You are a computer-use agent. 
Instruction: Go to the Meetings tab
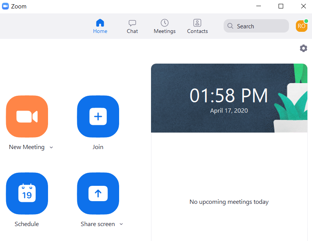(164, 26)
